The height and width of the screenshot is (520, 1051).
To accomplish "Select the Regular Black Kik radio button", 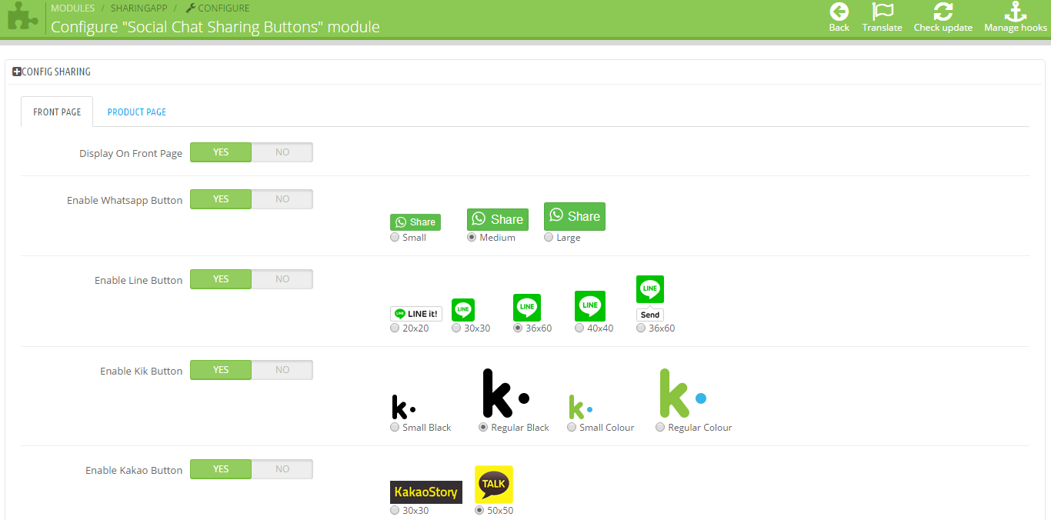I will tap(483, 427).
